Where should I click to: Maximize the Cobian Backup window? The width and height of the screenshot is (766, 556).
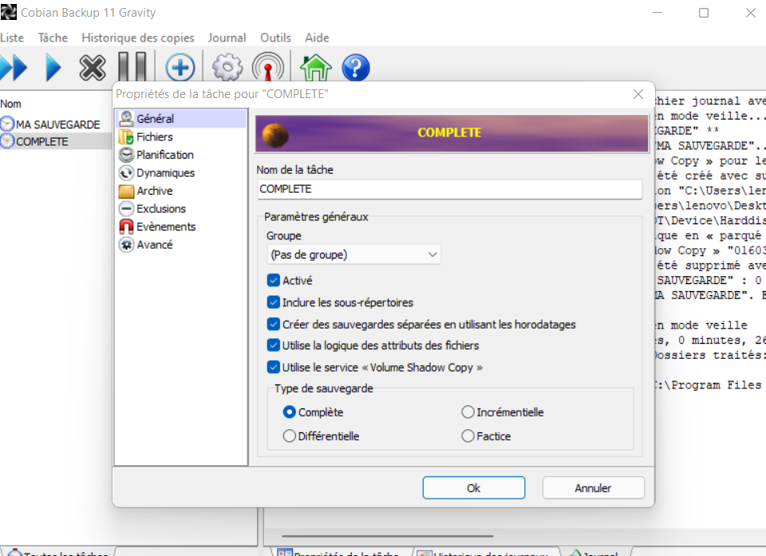704,13
